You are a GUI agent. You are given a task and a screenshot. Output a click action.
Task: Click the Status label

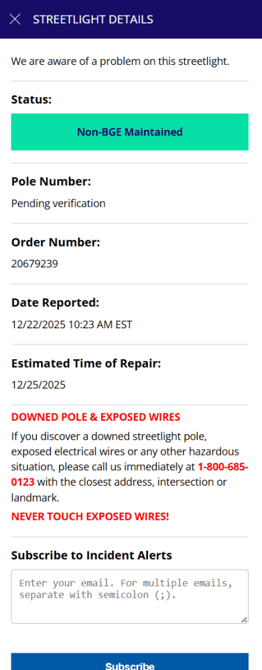point(31,100)
